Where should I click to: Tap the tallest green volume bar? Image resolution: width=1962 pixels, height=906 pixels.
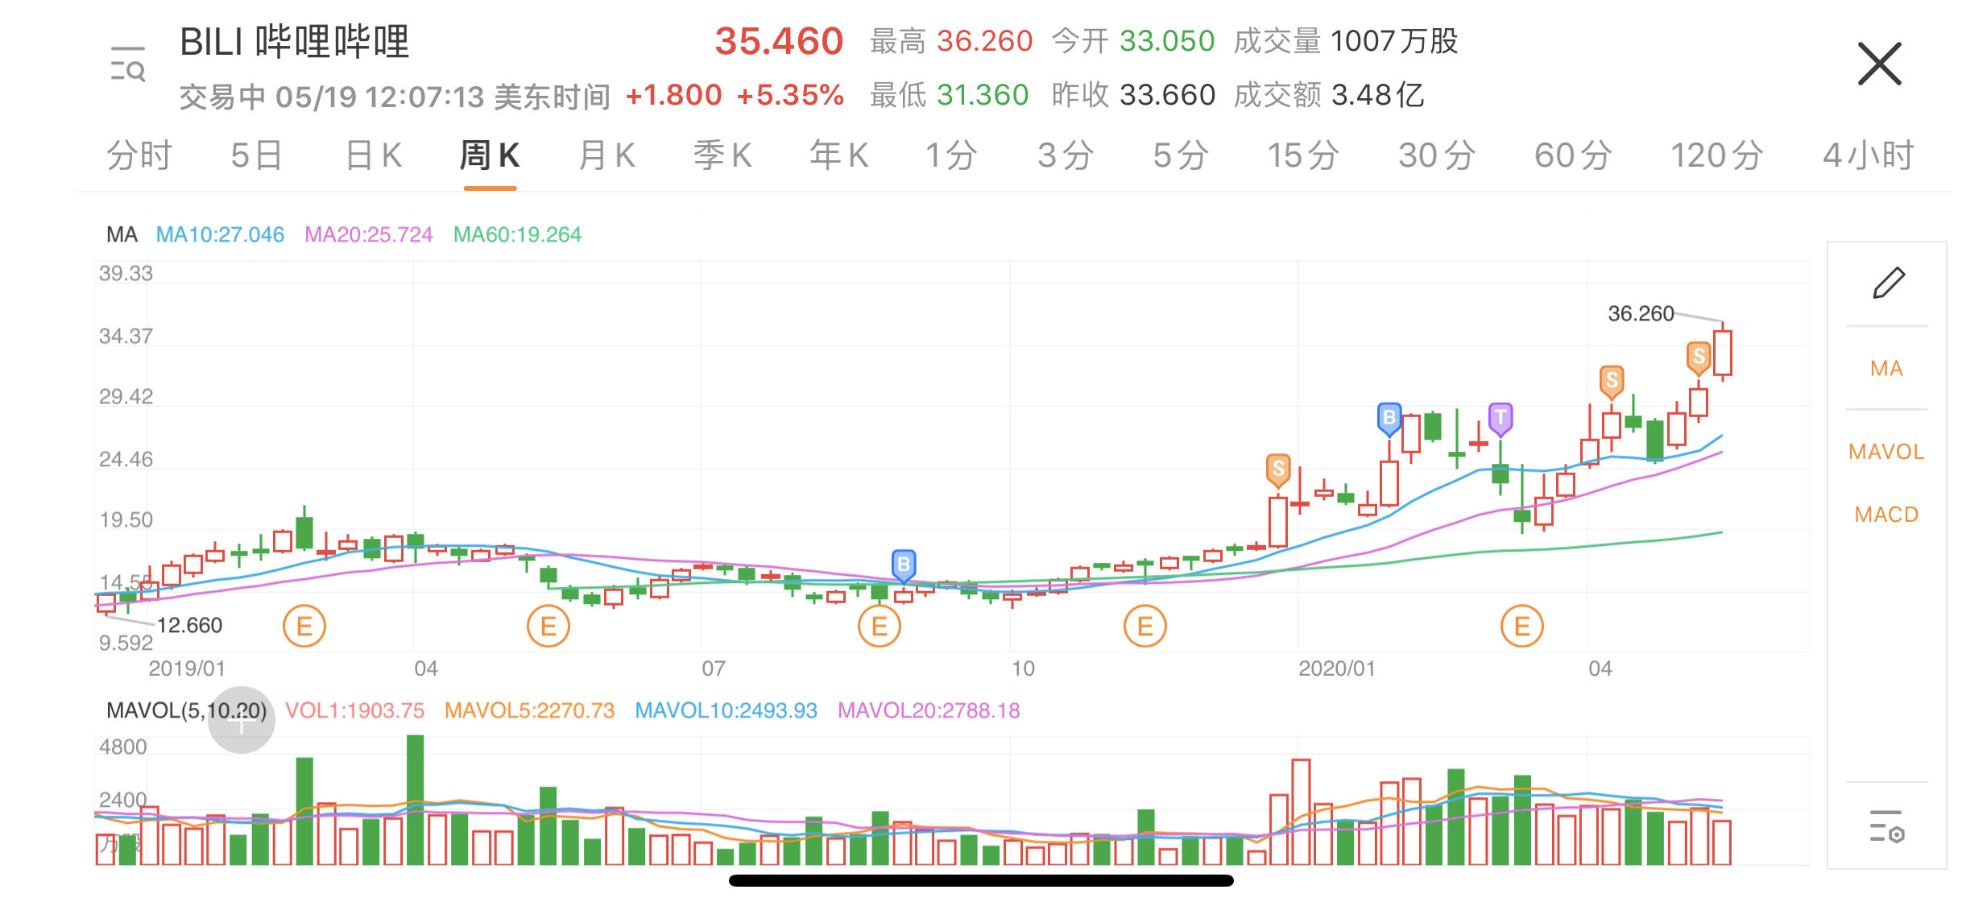pyautogui.click(x=416, y=800)
